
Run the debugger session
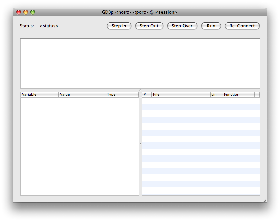[x=211, y=26]
